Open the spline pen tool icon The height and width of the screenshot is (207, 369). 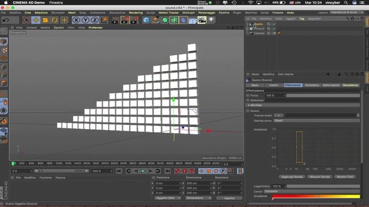click(x=156, y=20)
